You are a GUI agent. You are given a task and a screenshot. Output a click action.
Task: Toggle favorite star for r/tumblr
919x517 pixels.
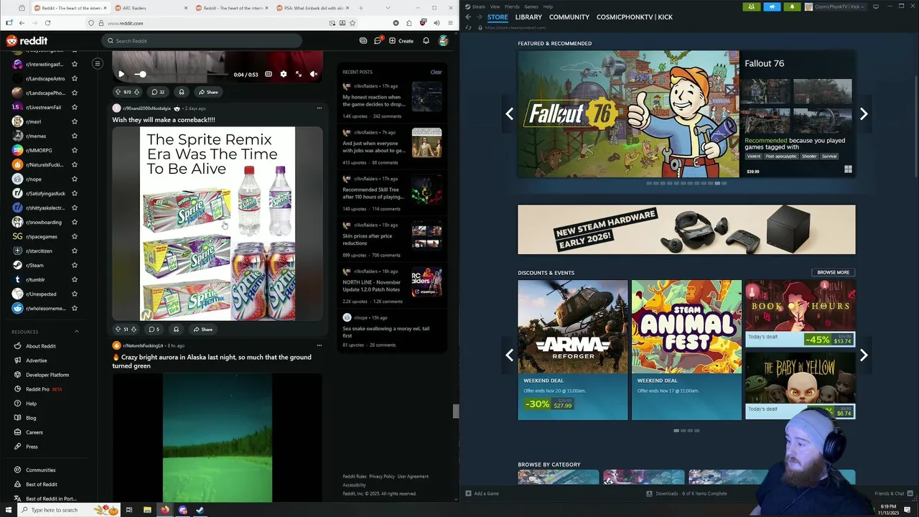point(75,279)
